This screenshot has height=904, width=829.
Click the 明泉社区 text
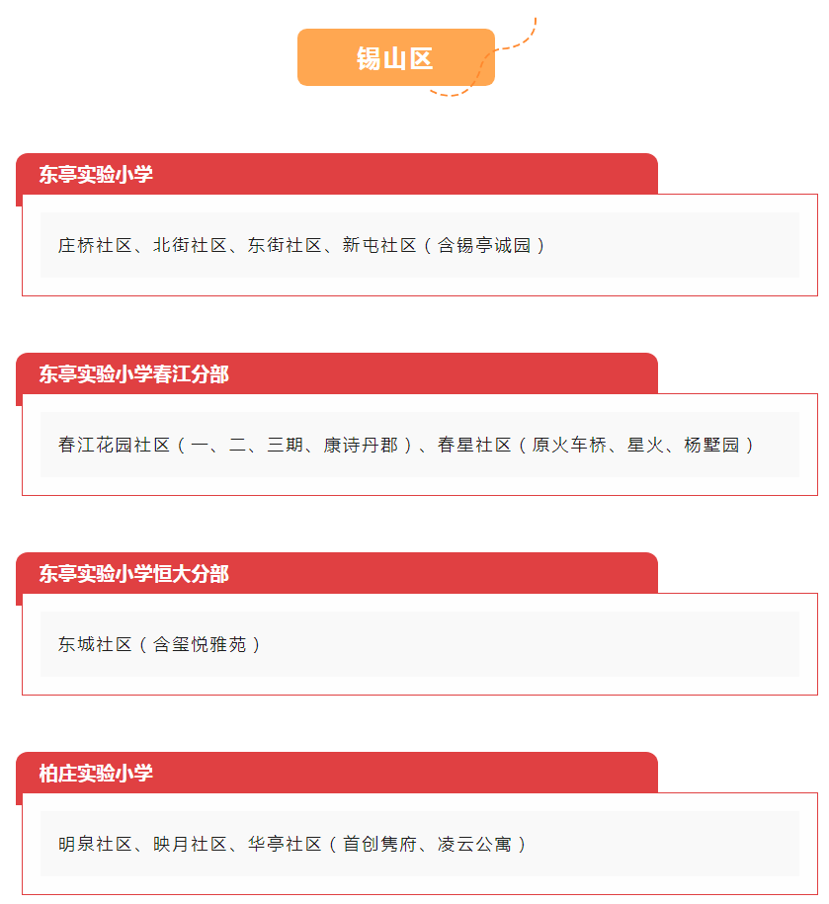tap(95, 844)
